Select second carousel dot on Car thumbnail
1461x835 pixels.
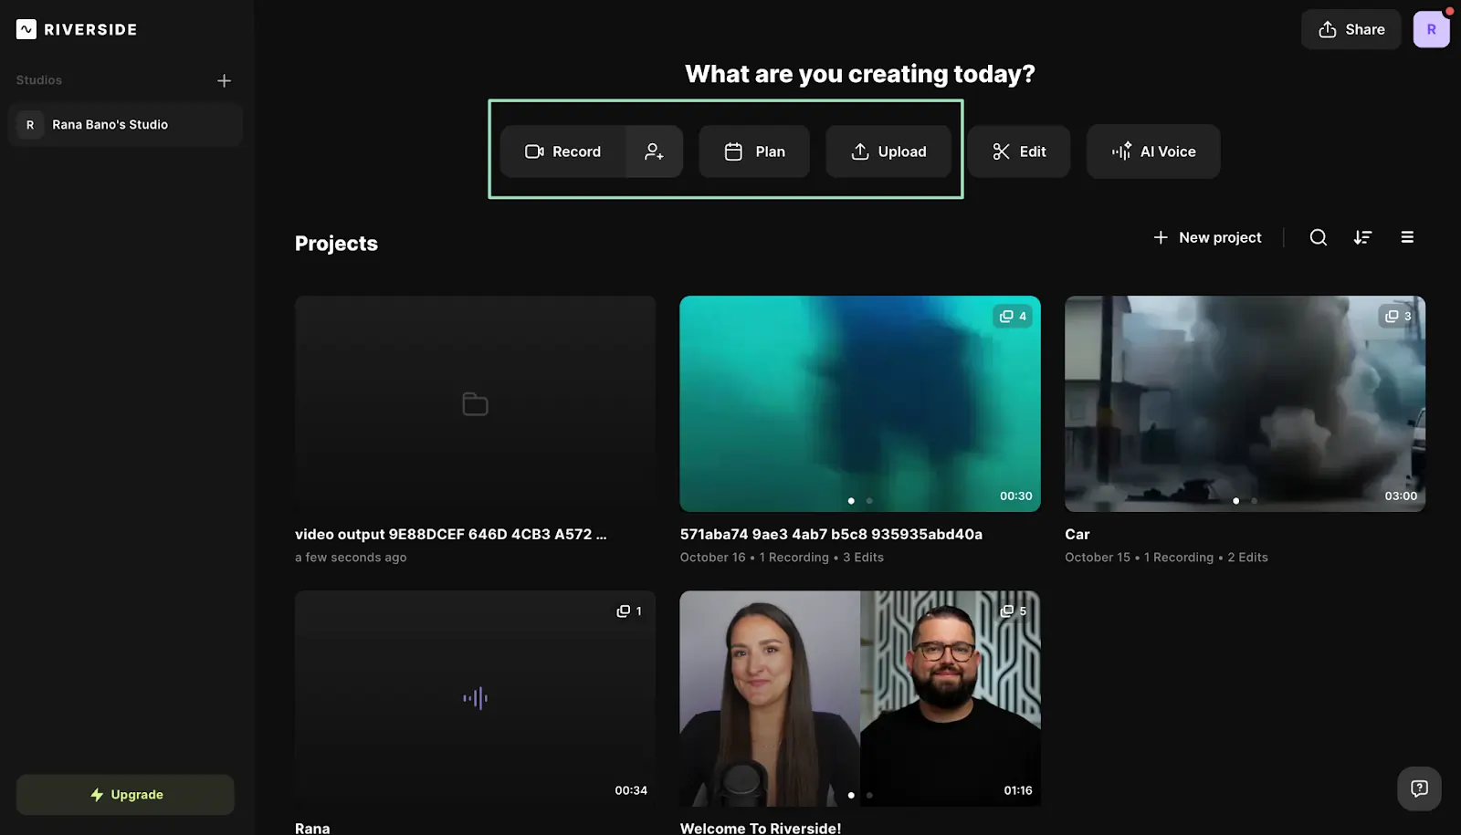1254,500
